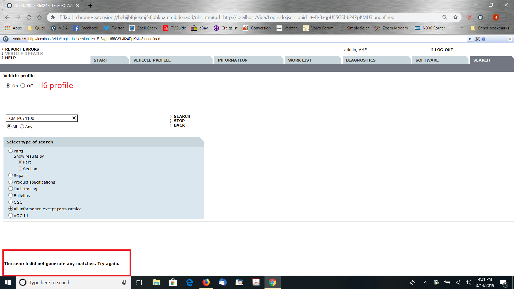Bookmark this page with star icon
514x289 pixels.
click(x=455, y=17)
